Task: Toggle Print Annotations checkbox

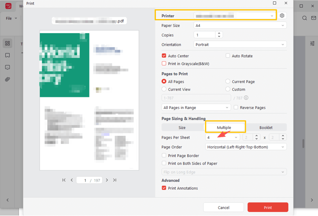Action: (164, 188)
